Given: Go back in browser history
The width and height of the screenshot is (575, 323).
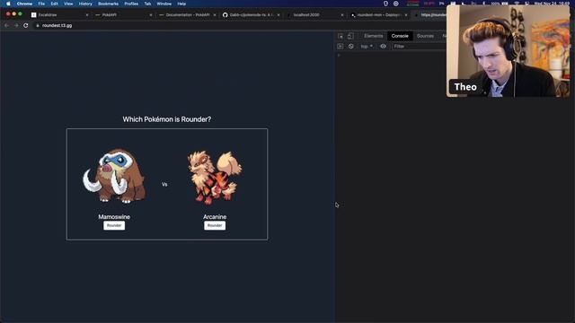Looking at the screenshot, I should (6, 26).
